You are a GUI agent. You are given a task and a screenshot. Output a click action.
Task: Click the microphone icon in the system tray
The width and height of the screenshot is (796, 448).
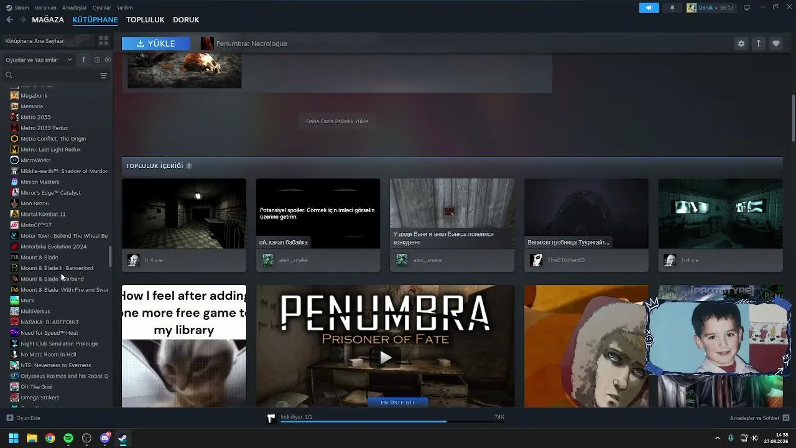[x=731, y=438]
